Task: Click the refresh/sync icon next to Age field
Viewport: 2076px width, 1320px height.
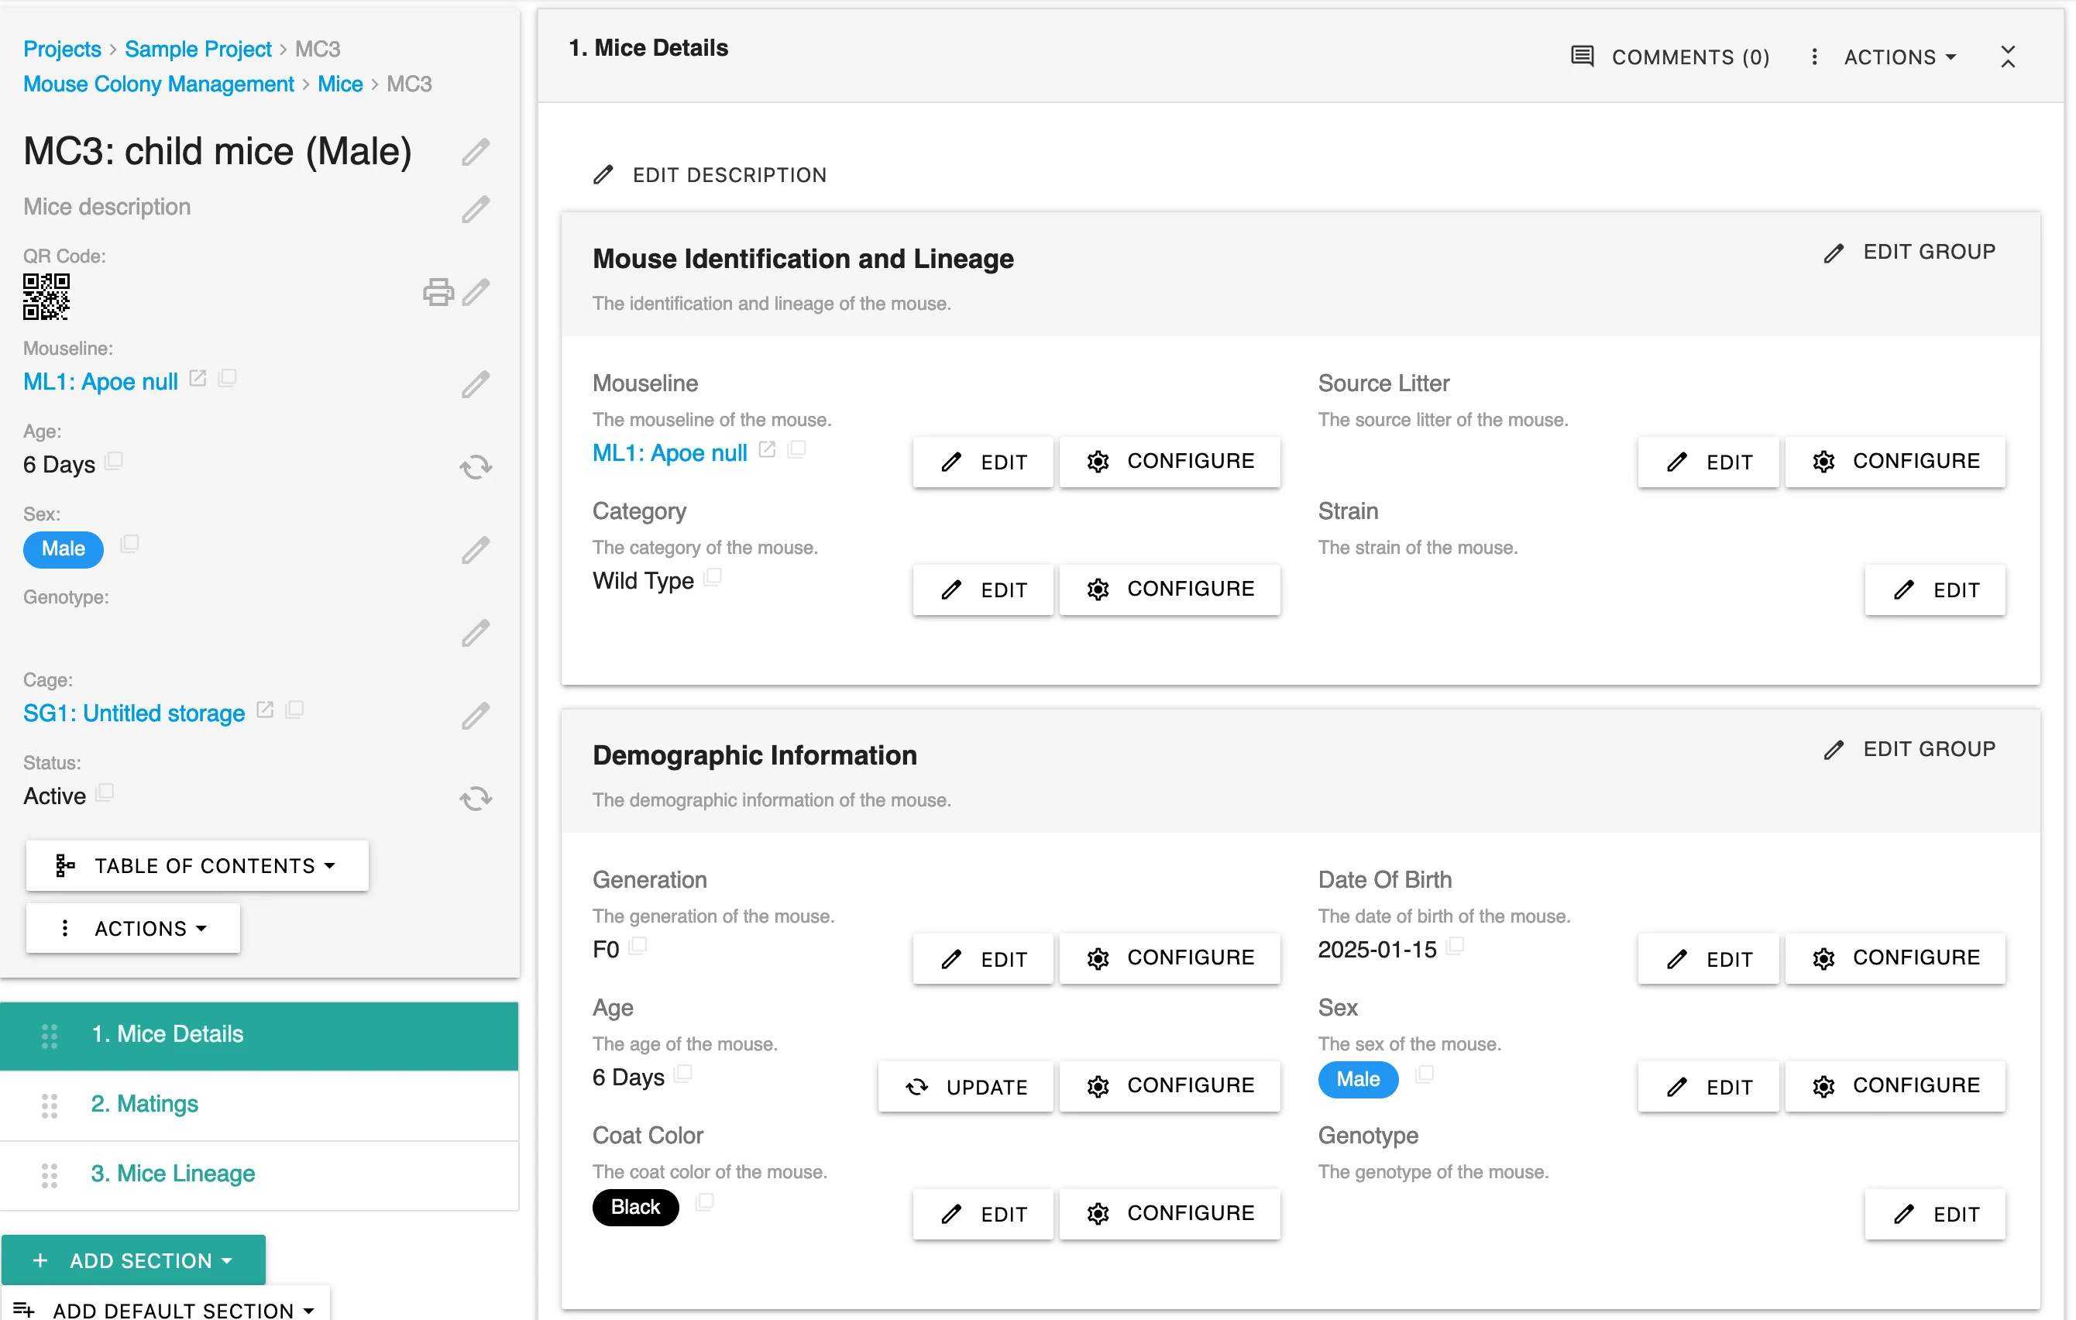Action: tap(478, 468)
